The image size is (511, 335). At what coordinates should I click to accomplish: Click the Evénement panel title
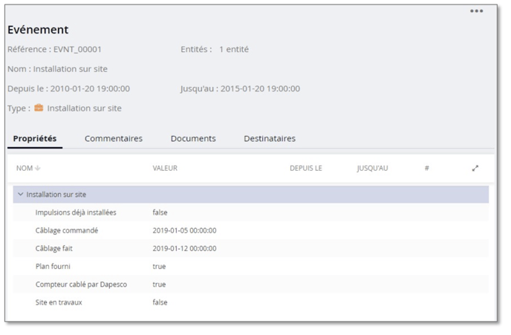pos(38,30)
